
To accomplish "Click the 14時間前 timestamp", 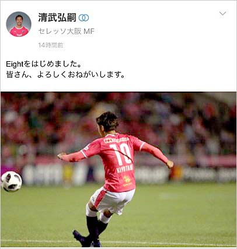I will [x=51, y=45].
